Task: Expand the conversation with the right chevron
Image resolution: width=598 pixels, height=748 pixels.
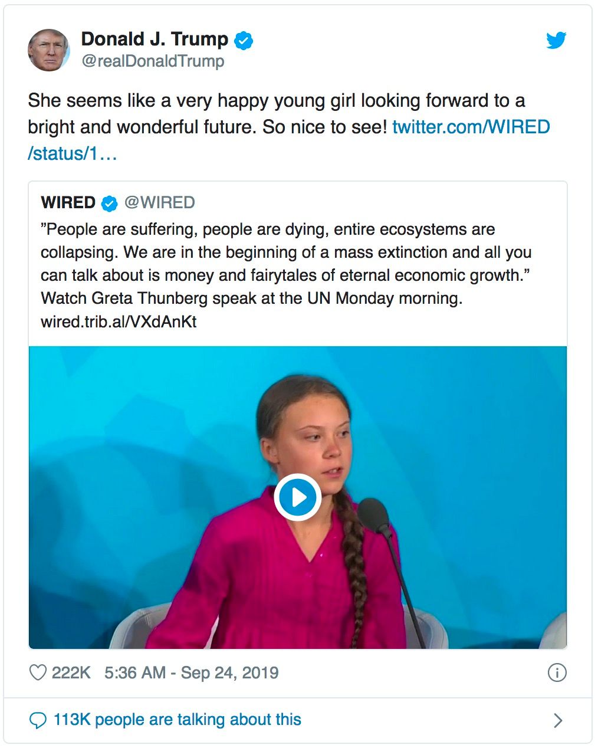Action: [x=558, y=720]
